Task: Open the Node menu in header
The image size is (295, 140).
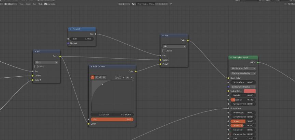Action: [x=40, y=4]
